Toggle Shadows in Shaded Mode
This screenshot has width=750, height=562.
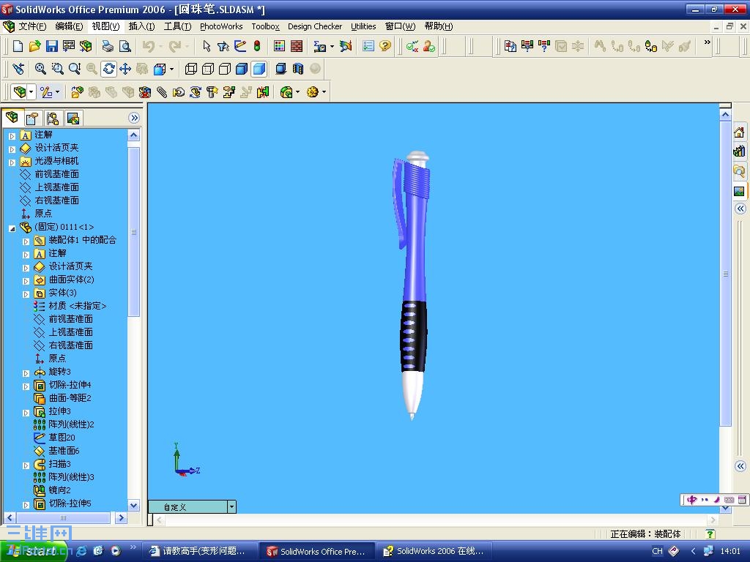click(281, 69)
